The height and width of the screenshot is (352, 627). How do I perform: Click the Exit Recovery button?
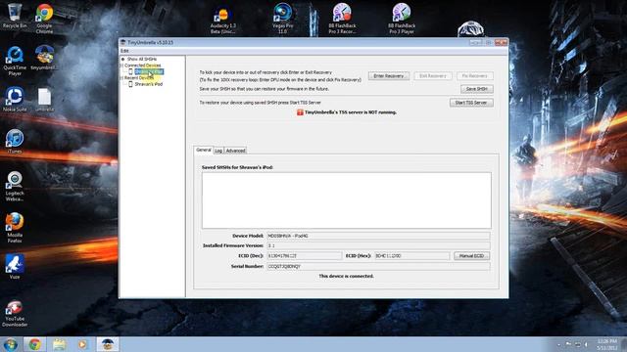click(x=433, y=76)
